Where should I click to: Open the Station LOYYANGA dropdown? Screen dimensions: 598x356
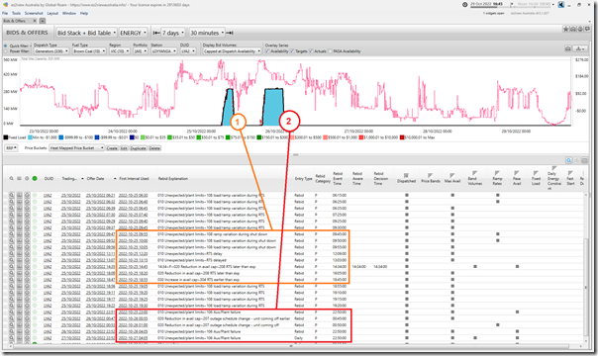(x=164, y=51)
